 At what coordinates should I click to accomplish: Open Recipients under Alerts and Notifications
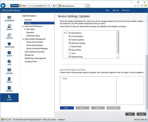pyautogui.click(x=30, y=33)
